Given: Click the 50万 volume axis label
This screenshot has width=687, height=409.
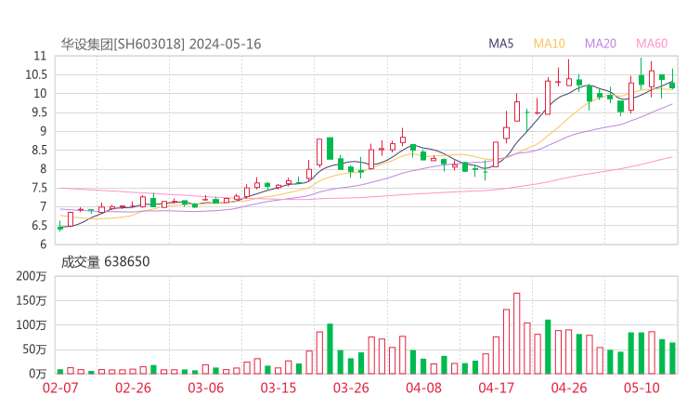Looking at the screenshot, I should (34, 350).
